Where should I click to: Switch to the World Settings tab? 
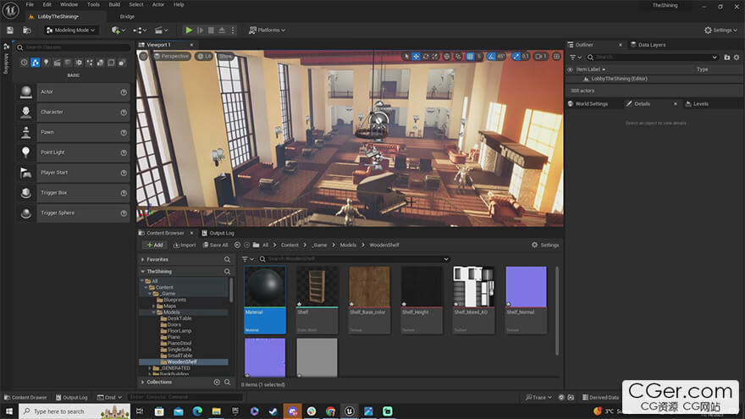(588, 103)
